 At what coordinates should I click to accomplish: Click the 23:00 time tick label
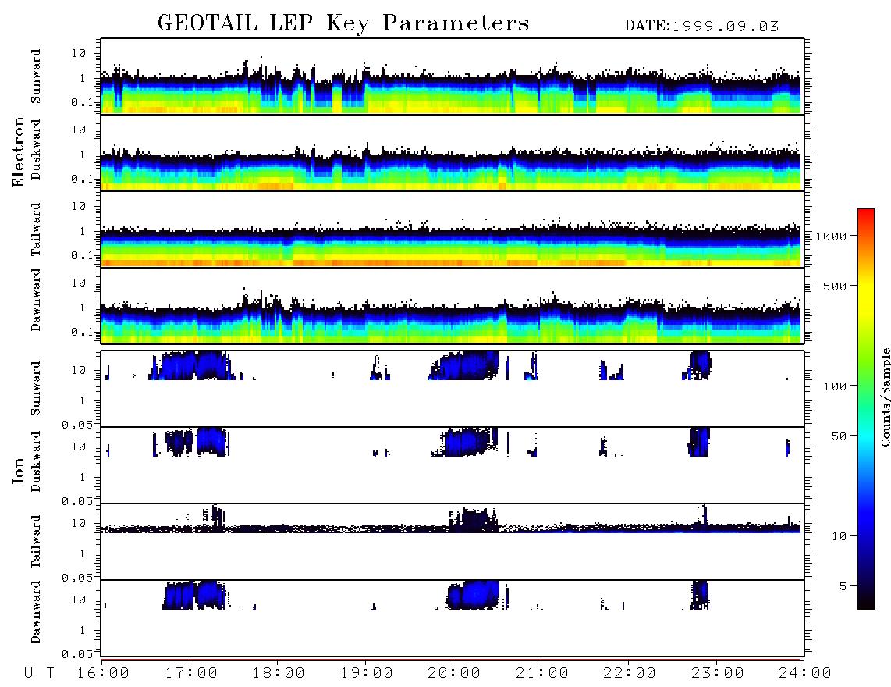(718, 674)
